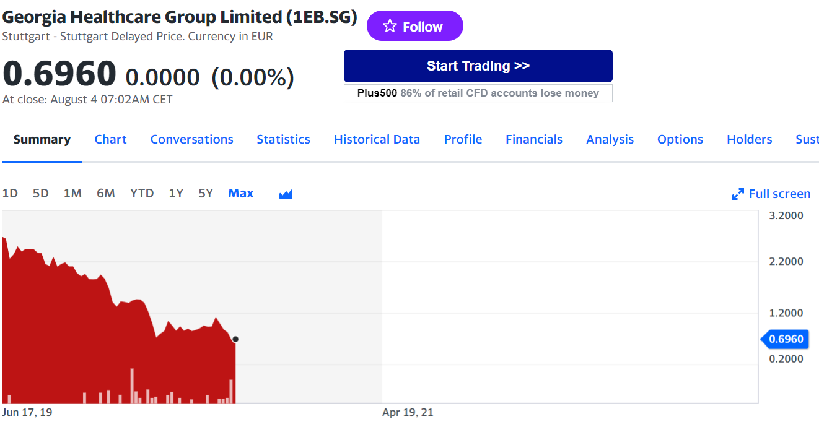Select the 6M chart range
Image resolution: width=819 pixels, height=432 pixels.
click(x=105, y=193)
